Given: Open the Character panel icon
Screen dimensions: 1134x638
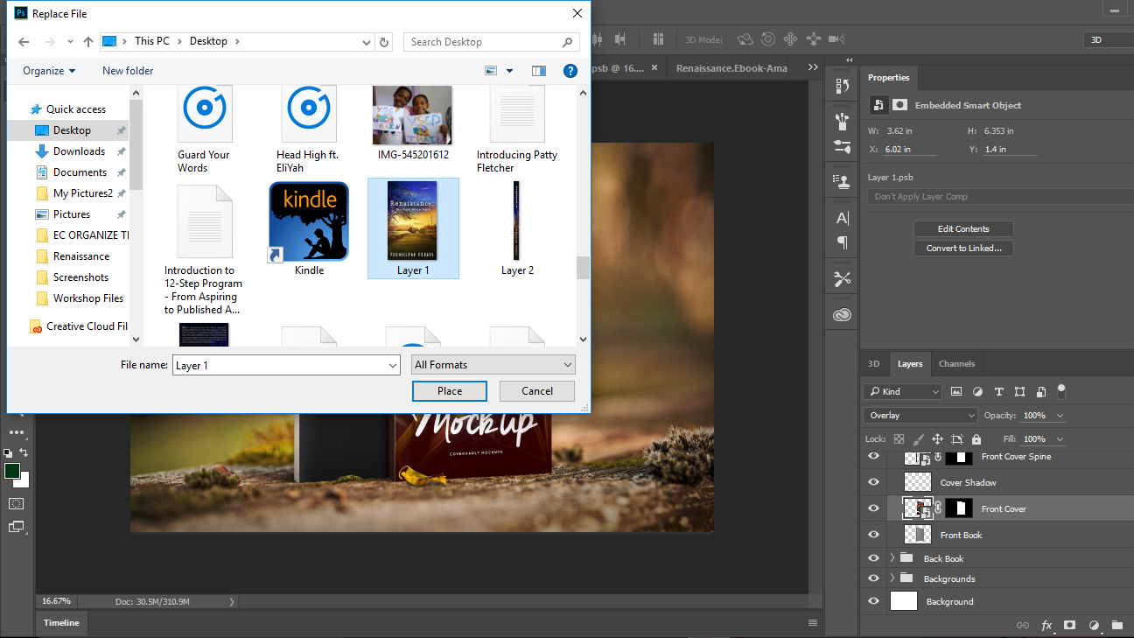Looking at the screenshot, I should tap(842, 218).
